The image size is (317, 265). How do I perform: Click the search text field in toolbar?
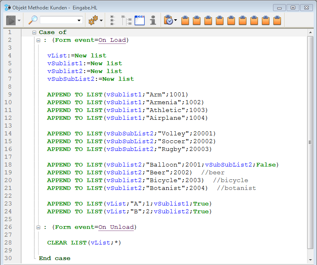coord(57,20)
